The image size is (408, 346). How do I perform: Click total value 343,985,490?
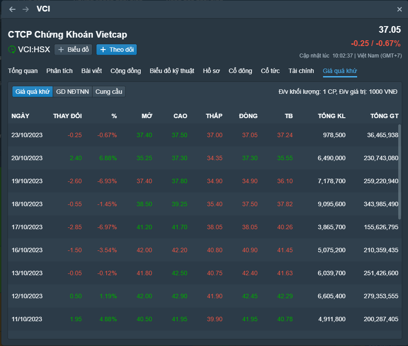(381, 204)
